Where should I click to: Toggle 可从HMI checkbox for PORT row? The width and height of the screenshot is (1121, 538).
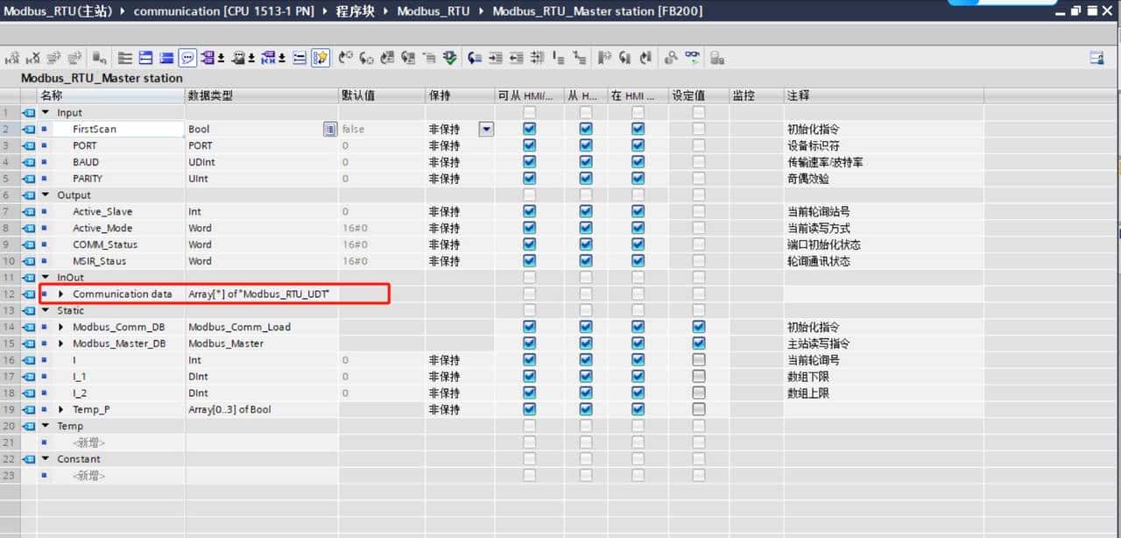click(529, 145)
